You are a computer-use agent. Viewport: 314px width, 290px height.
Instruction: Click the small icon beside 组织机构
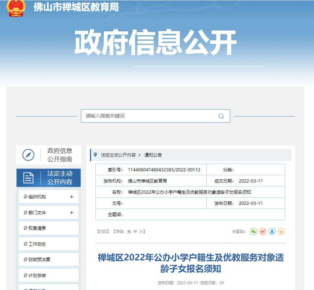pos(25,197)
